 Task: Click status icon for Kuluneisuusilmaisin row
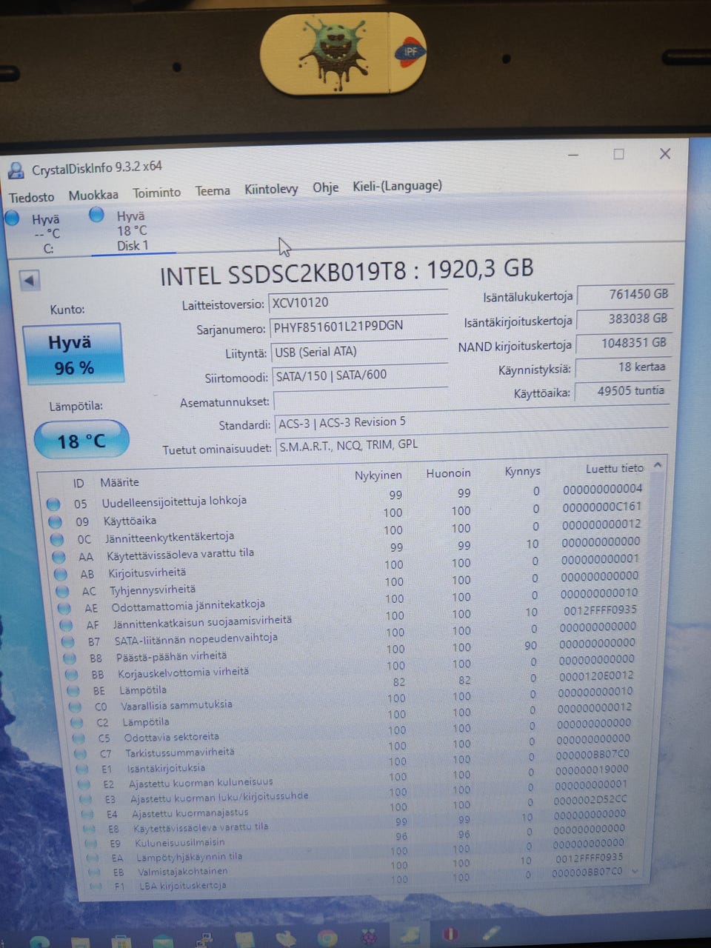point(90,843)
